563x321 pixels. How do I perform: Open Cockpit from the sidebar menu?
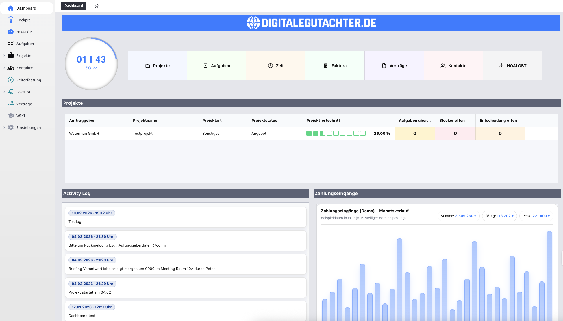pyautogui.click(x=23, y=20)
